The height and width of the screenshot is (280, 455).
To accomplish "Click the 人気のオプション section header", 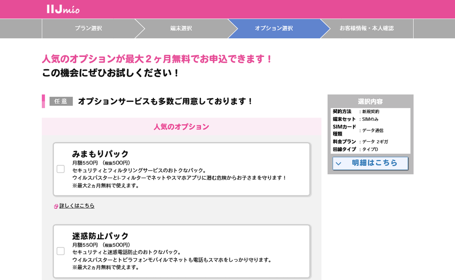I will point(181,127).
